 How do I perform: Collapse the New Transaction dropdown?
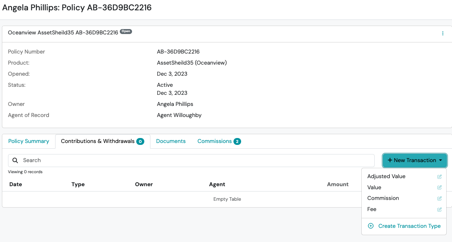pos(414,161)
